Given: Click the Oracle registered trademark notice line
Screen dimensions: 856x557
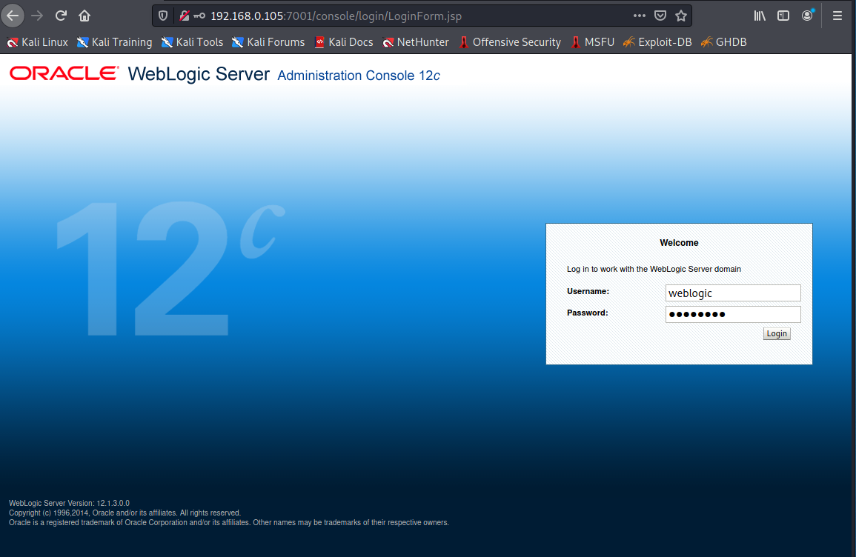Looking at the screenshot, I should 229,523.
